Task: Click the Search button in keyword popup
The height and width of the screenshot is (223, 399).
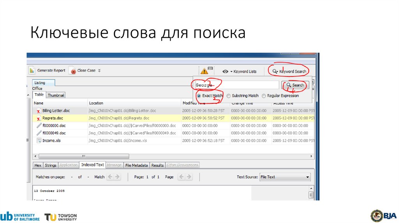Action: [295, 85]
